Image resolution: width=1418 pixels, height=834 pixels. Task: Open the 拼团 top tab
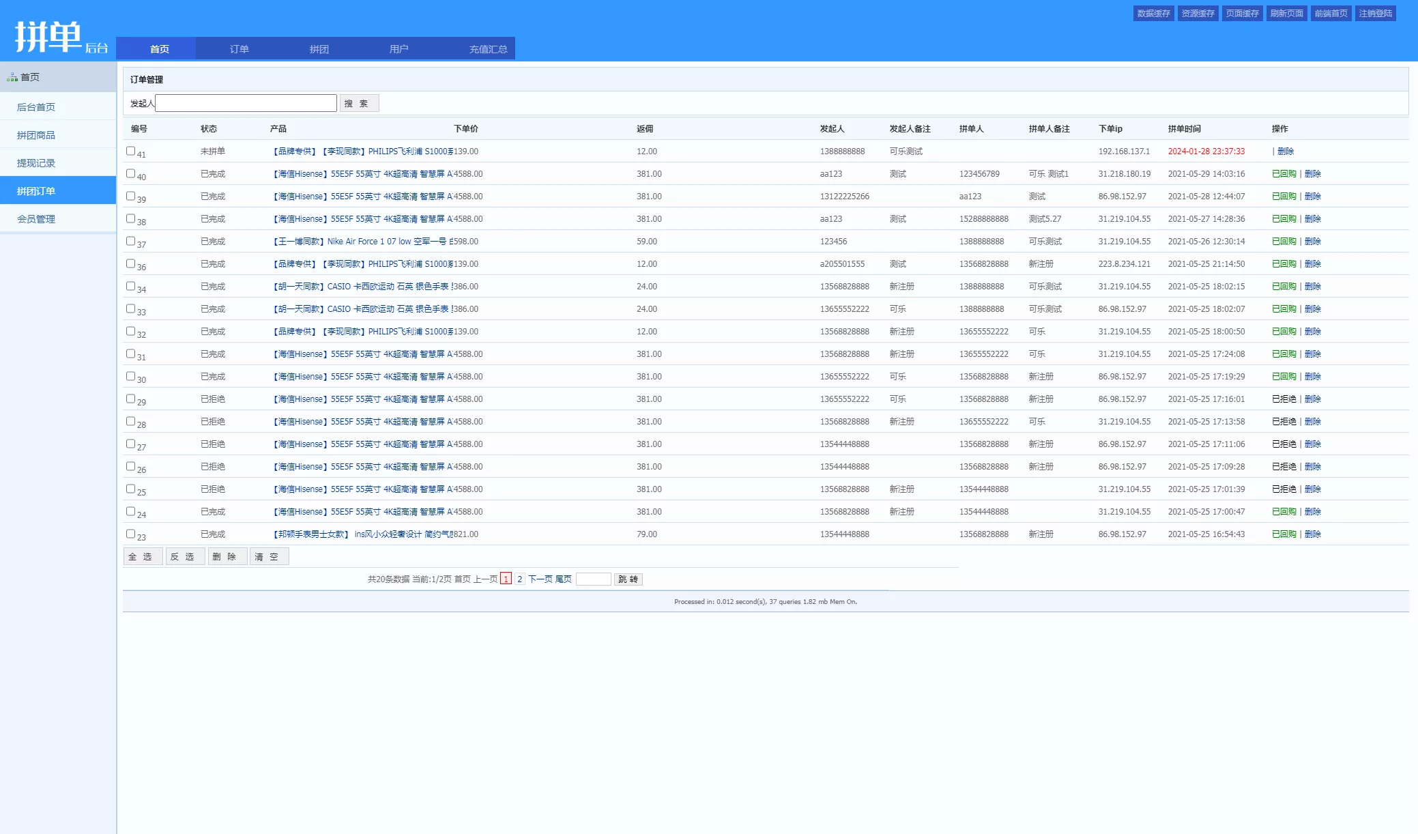click(319, 49)
